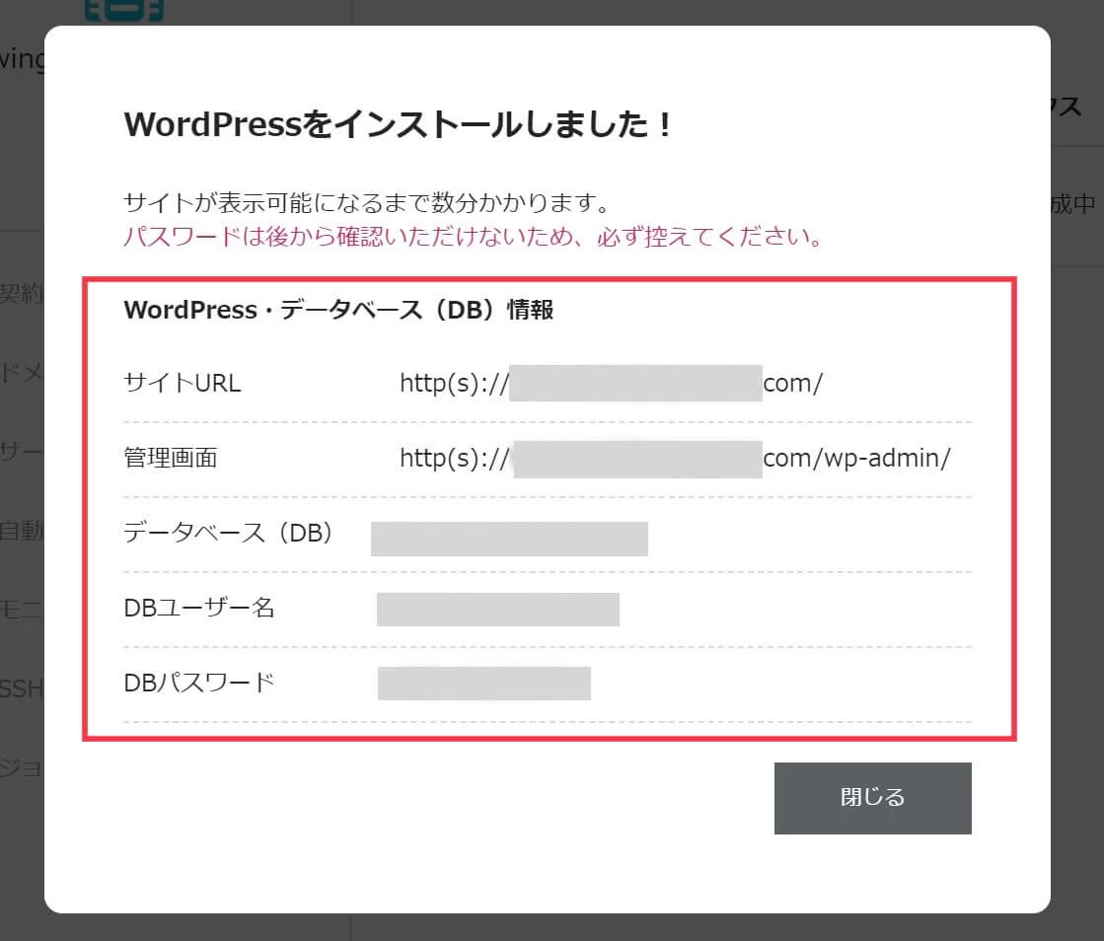Click the com/wp-admin/ admin URL text
The width and height of the screenshot is (1104, 941).
857,459
